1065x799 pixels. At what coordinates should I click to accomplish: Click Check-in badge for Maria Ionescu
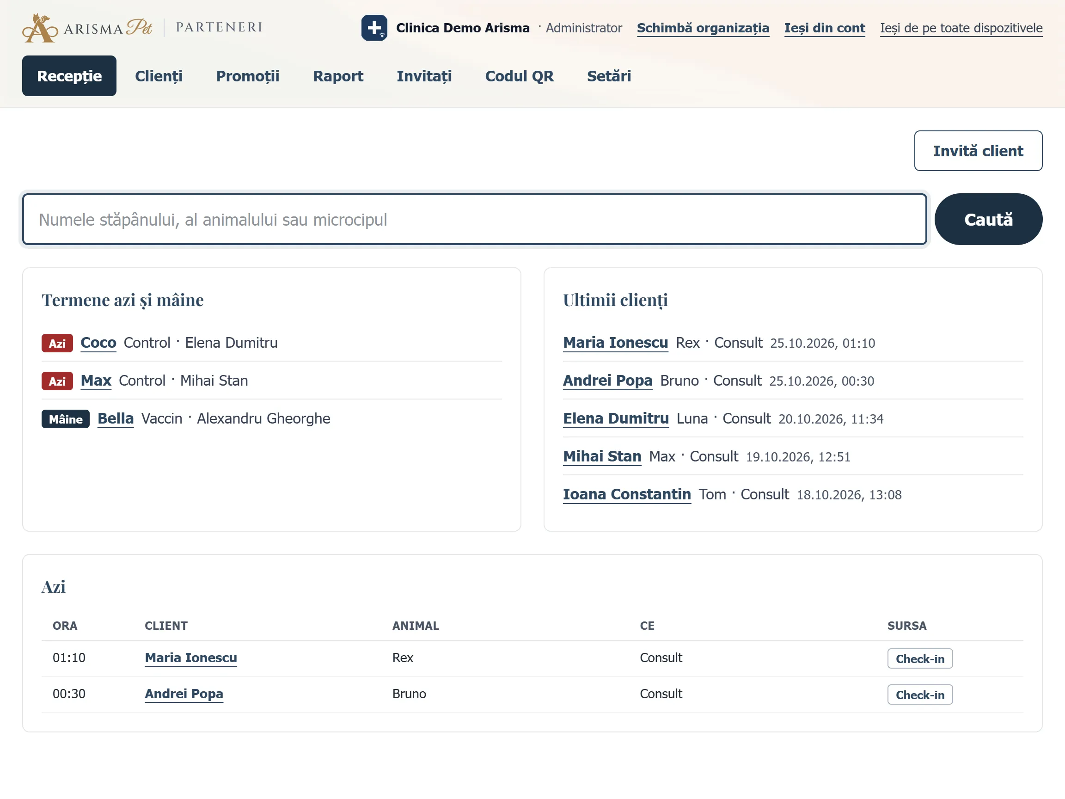(919, 658)
